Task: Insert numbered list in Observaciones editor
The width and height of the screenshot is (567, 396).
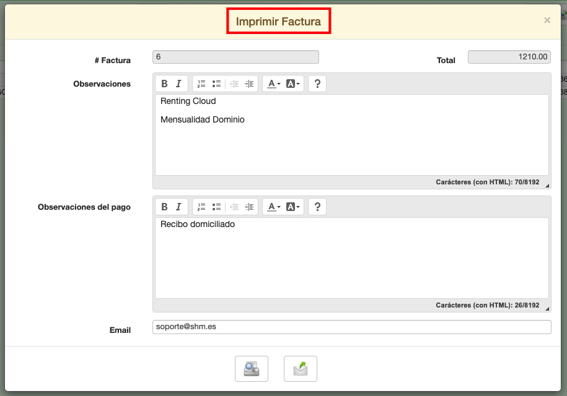Action: pos(201,84)
